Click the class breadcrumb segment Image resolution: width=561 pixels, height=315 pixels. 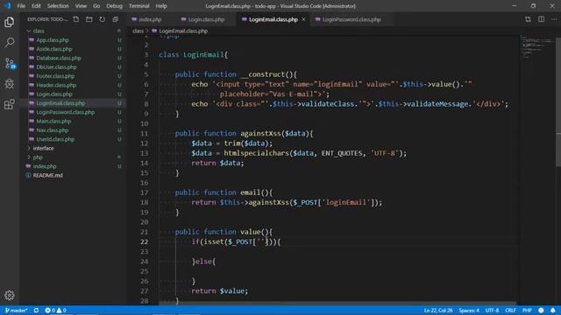pyautogui.click(x=138, y=31)
